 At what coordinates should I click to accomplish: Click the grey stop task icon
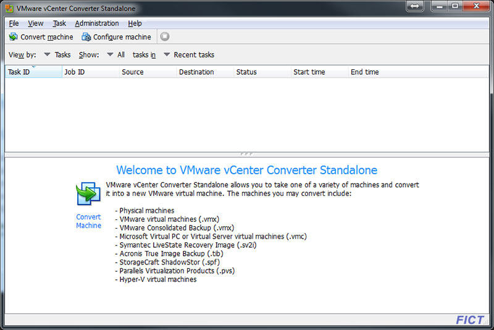pyautogui.click(x=165, y=36)
